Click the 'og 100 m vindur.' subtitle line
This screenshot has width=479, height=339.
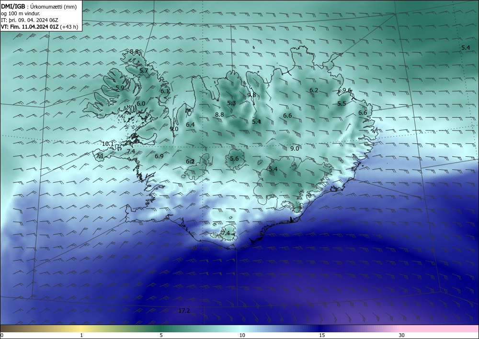pyautogui.click(x=21, y=13)
